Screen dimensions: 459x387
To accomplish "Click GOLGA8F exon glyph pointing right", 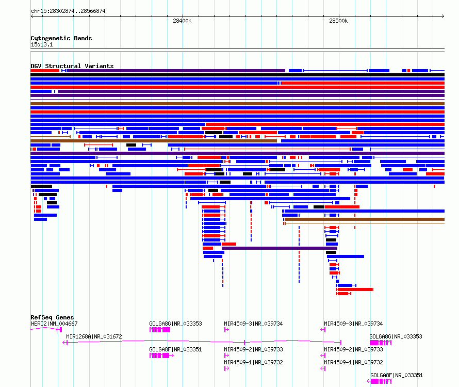I will click(161, 356).
